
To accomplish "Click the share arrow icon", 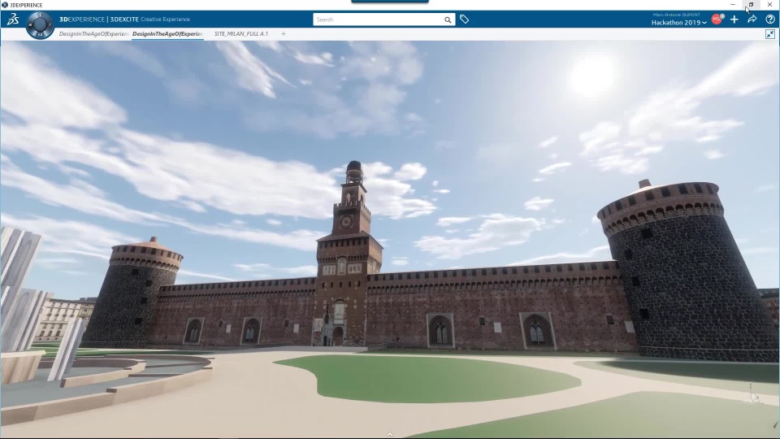I will (752, 20).
